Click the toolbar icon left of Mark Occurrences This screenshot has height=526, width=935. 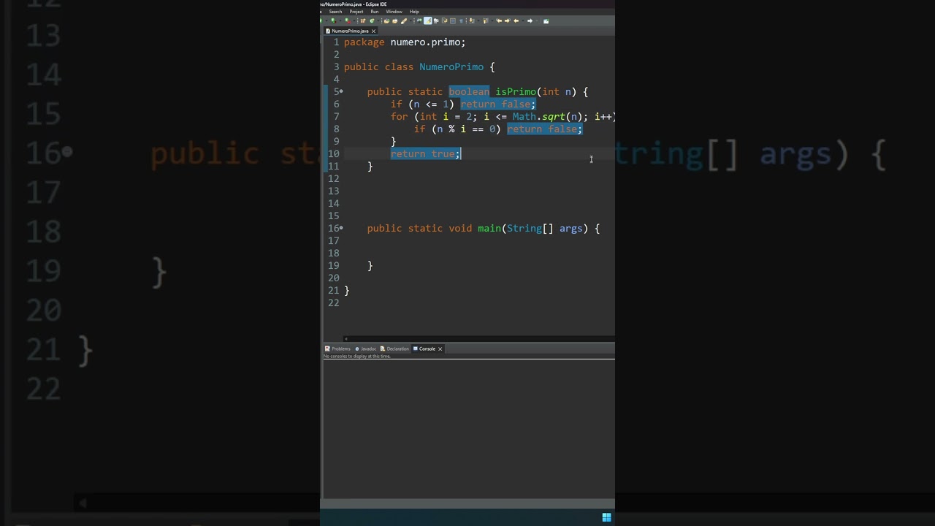click(419, 21)
